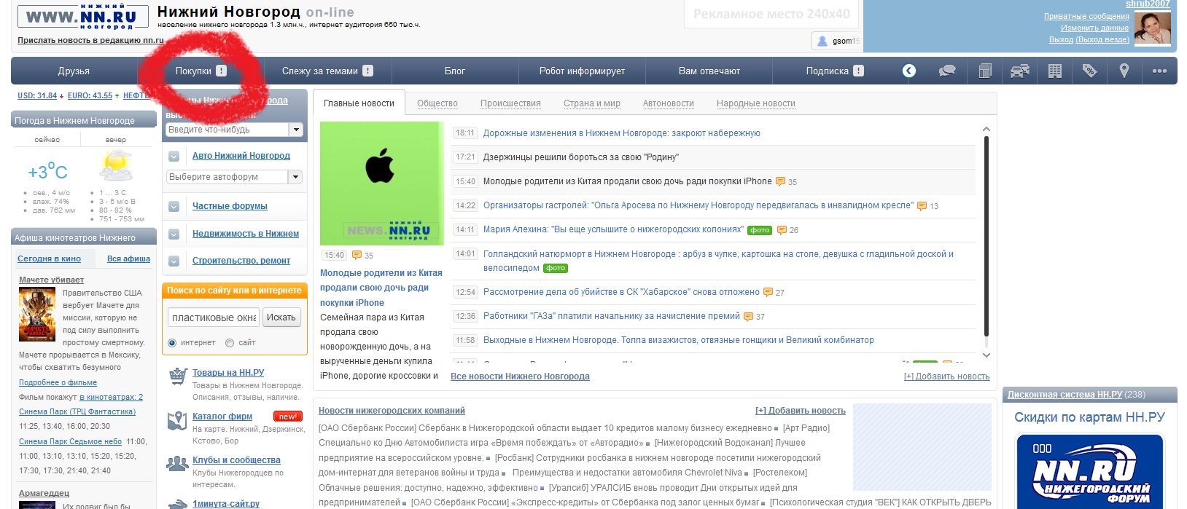Click the Прислать новость в редакцию nn.ru link
1187x509 pixels.
(x=90, y=41)
